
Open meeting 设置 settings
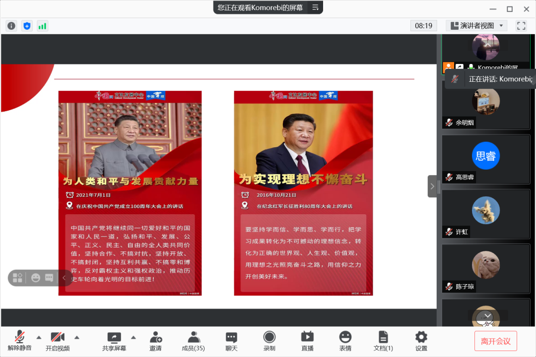421,341
